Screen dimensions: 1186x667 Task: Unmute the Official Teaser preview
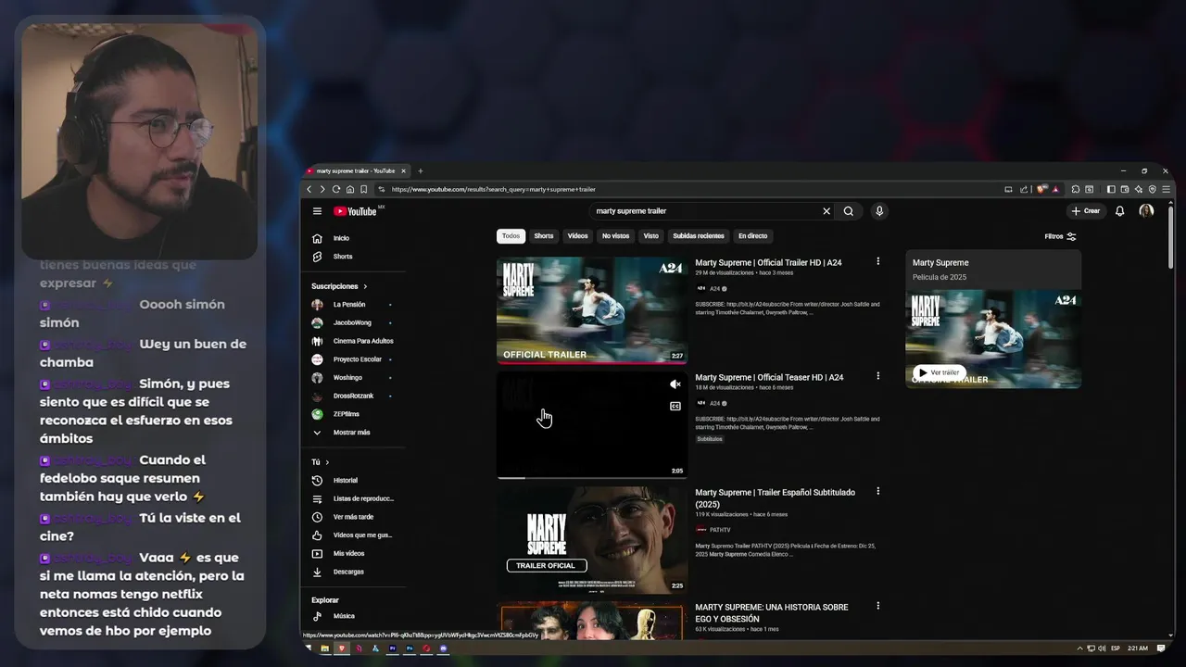click(x=675, y=384)
